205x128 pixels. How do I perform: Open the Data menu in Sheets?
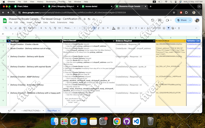click(45, 23)
